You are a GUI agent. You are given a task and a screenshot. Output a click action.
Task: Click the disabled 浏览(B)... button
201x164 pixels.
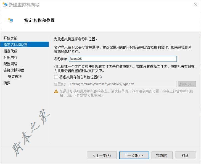pyautogui.click(x=187, y=84)
